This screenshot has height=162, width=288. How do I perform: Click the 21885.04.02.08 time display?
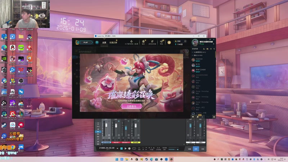107,148
